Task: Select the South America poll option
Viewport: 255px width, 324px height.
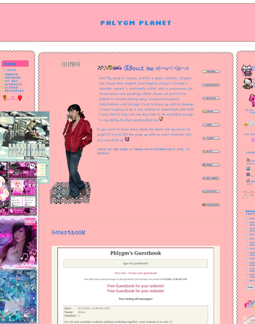Action: [247, 269]
